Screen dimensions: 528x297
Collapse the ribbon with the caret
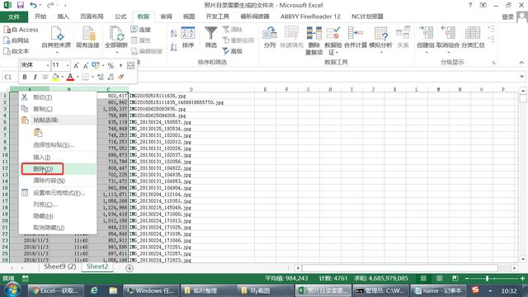[521, 63]
